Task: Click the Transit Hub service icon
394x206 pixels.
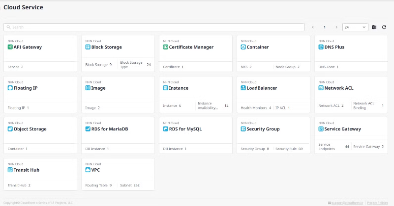Action: [10, 170]
